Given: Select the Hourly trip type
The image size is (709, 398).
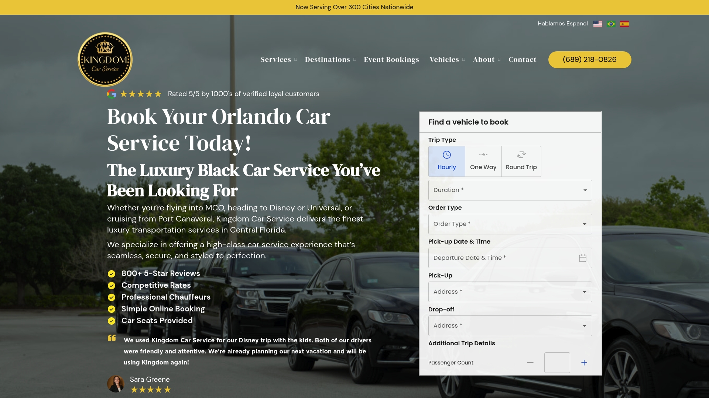Looking at the screenshot, I should click(447, 161).
